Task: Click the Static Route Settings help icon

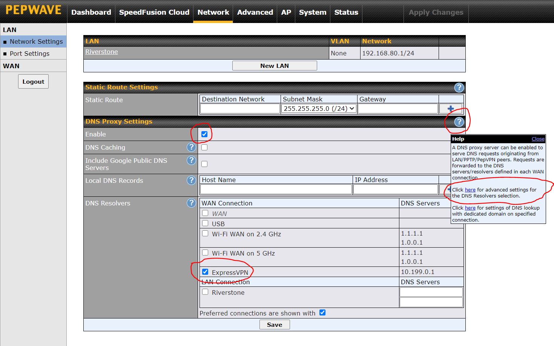Action: [x=459, y=87]
